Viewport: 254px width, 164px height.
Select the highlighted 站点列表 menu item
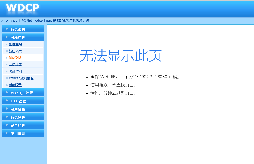click(x=15, y=58)
